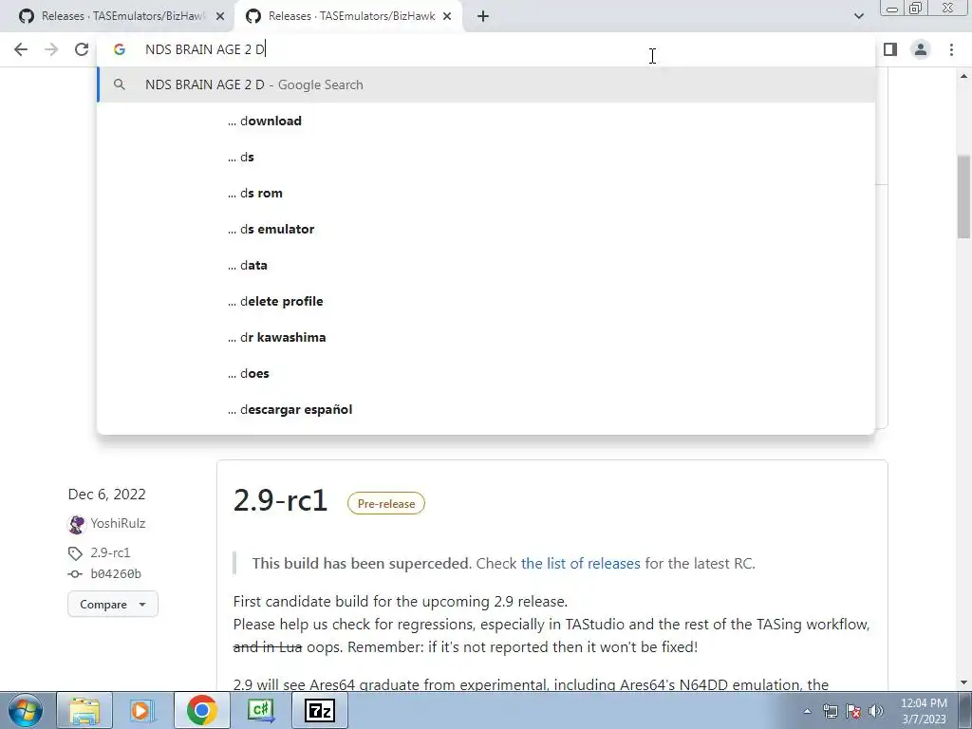Reload the page with the refresh icon
The width and height of the screenshot is (972, 729).
(x=82, y=49)
